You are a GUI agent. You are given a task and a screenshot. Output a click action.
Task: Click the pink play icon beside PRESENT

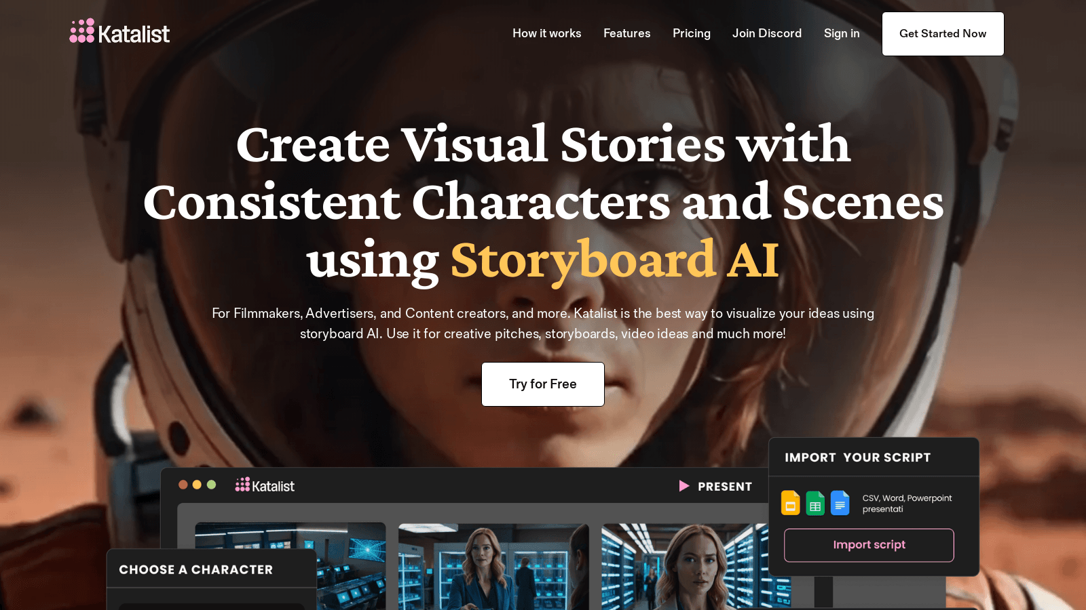click(x=684, y=486)
